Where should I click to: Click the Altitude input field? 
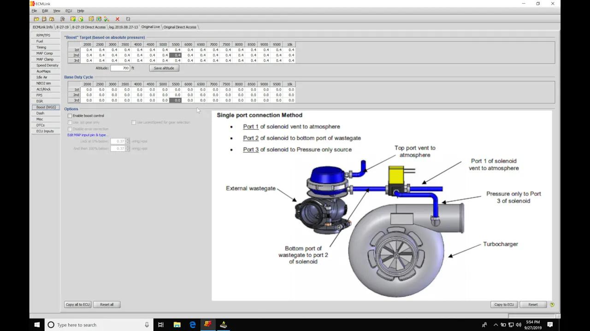(x=120, y=68)
